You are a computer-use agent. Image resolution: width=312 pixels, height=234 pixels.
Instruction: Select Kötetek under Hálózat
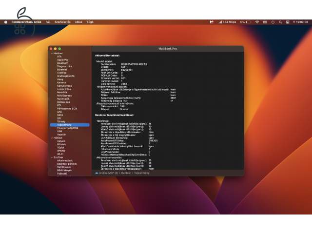[x=61, y=144]
